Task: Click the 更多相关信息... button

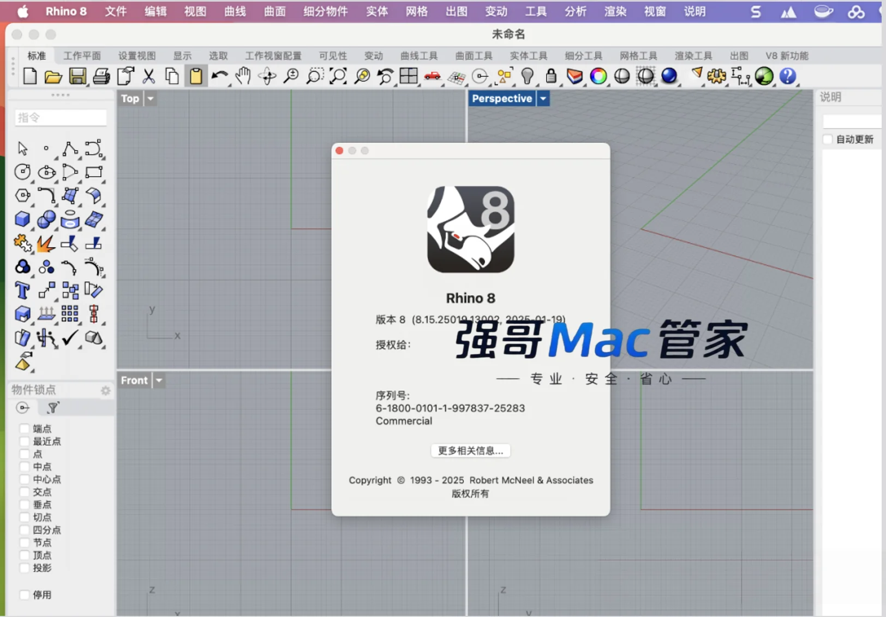Action: (x=470, y=451)
